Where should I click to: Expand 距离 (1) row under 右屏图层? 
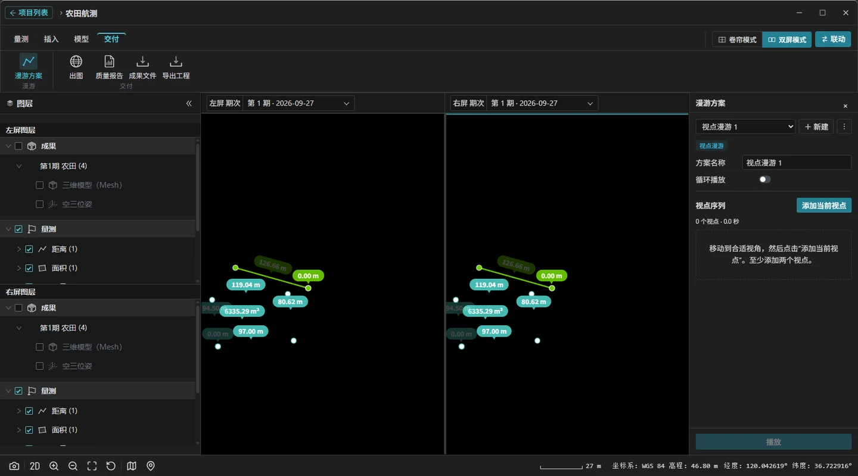pos(19,411)
